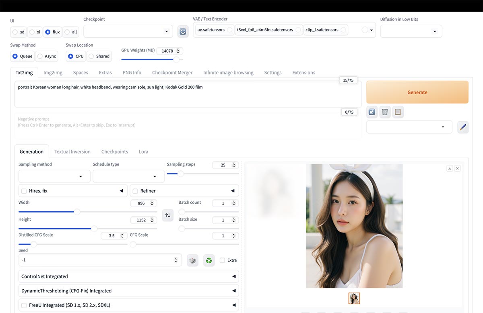This screenshot has height=313, width=483.
Task: Select the xl UI radio option
Action: coord(32,32)
